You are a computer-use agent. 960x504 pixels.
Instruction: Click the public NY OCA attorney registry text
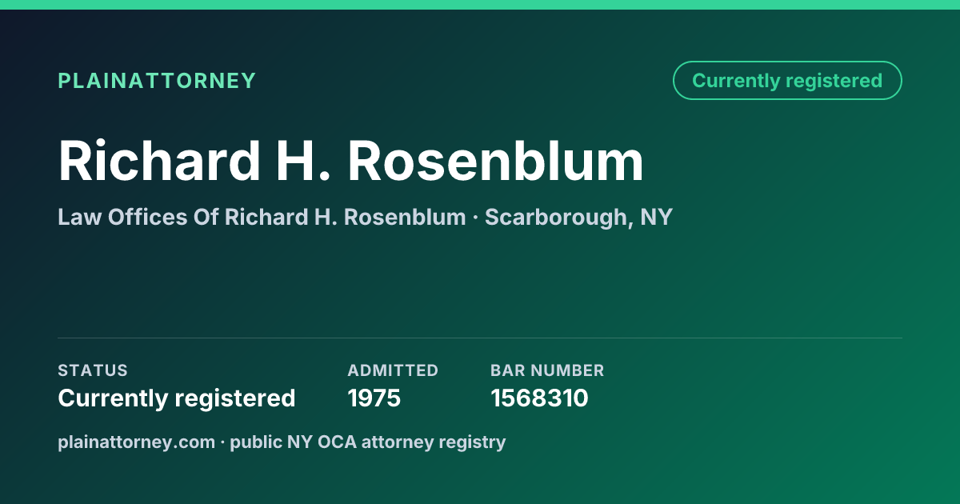368,442
